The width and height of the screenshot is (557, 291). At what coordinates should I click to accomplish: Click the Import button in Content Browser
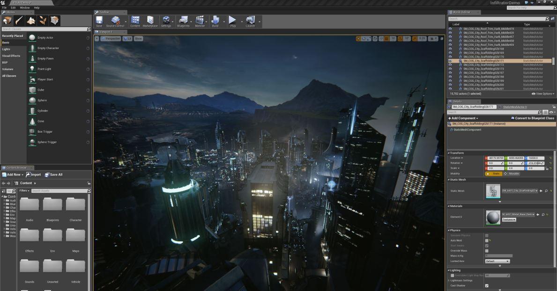point(33,175)
